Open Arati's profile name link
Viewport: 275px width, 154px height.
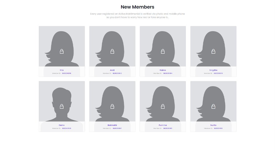[112, 70]
